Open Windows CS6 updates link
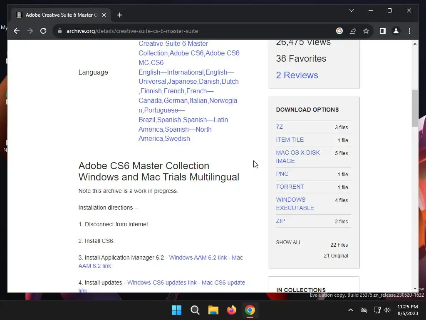 point(162,282)
